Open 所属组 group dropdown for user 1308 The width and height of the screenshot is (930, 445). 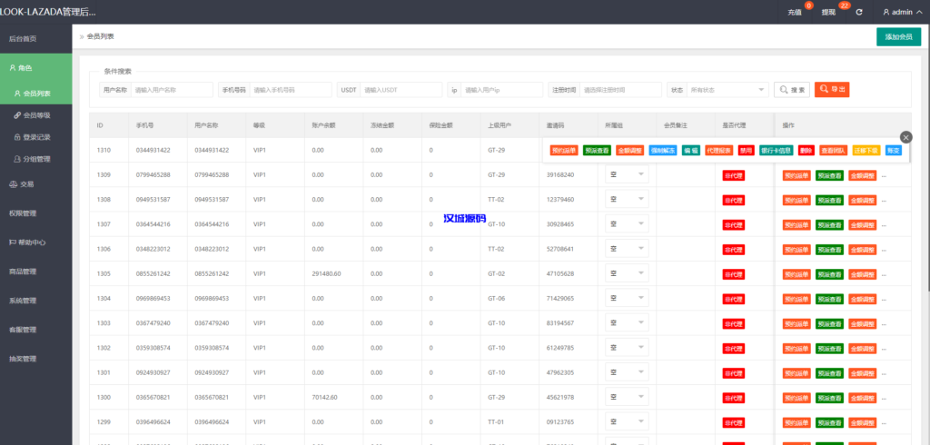click(627, 199)
